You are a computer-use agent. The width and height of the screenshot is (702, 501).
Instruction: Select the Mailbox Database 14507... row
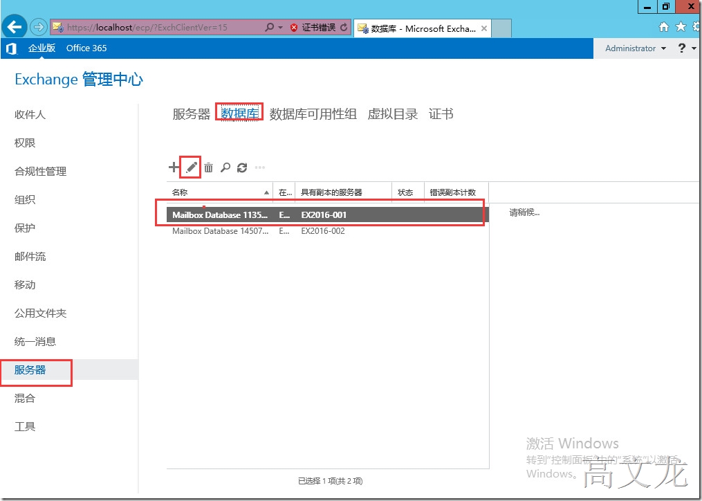coord(328,231)
